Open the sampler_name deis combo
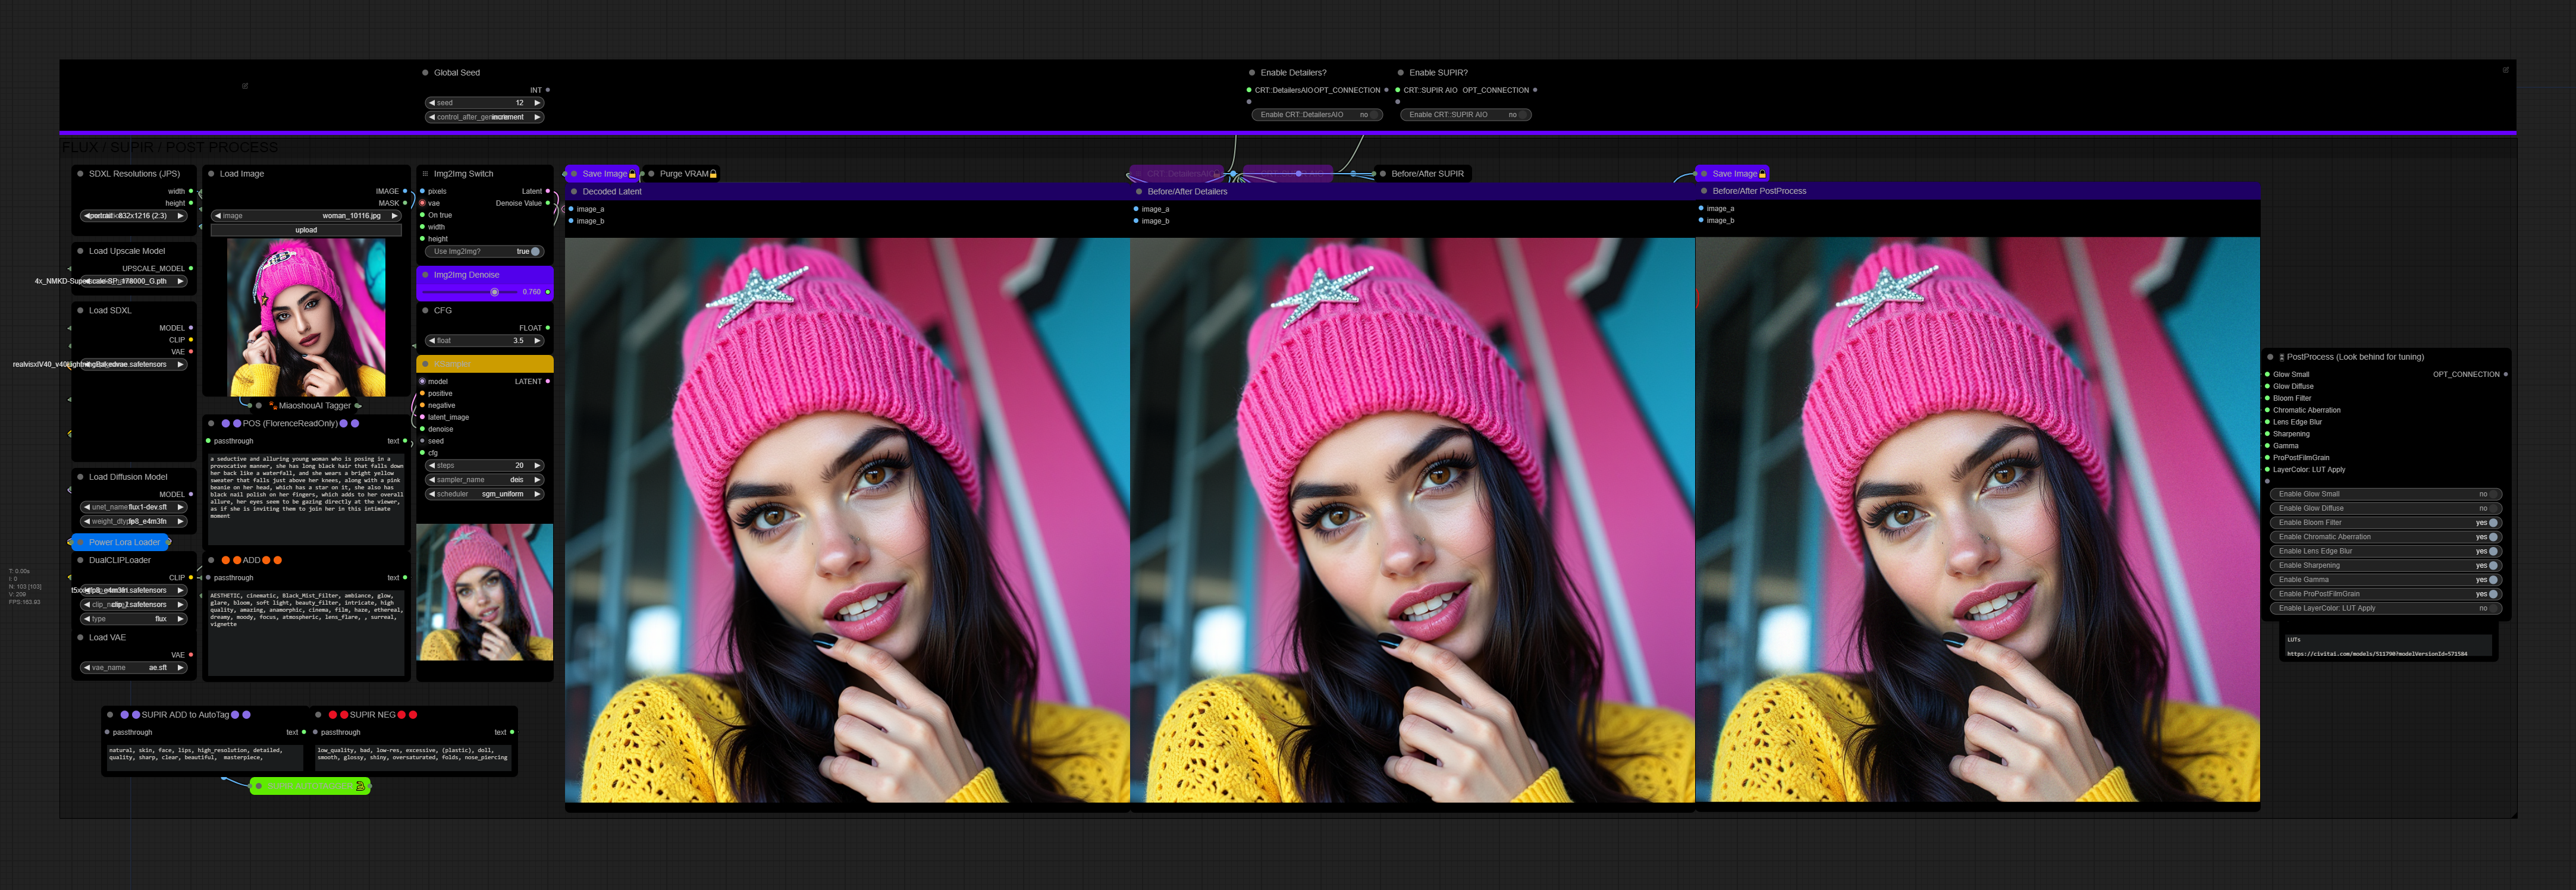This screenshot has width=2576, height=890. 485,480
